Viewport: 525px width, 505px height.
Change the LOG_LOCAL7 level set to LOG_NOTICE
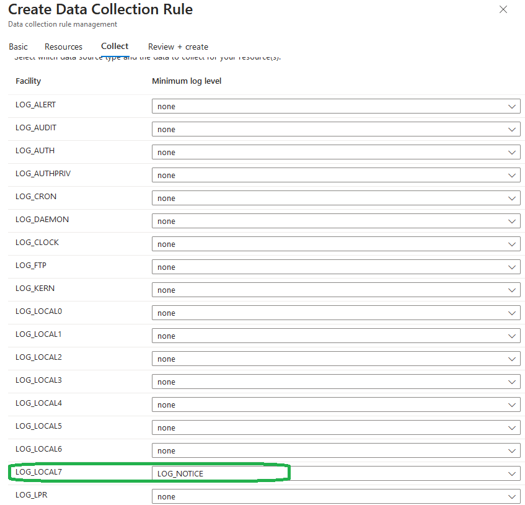(x=335, y=474)
